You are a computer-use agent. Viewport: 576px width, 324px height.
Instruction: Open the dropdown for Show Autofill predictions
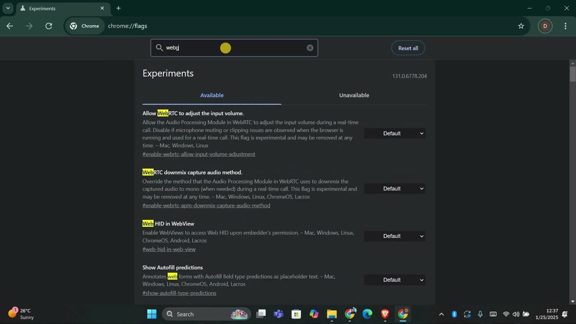395,280
